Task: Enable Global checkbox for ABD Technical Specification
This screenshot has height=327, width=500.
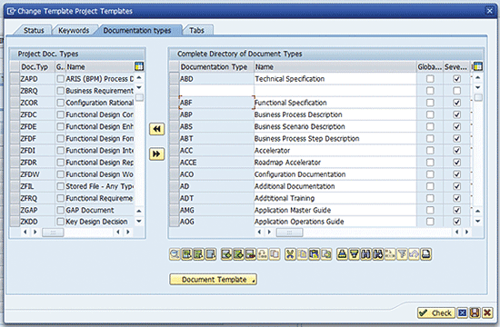Action: coord(430,79)
